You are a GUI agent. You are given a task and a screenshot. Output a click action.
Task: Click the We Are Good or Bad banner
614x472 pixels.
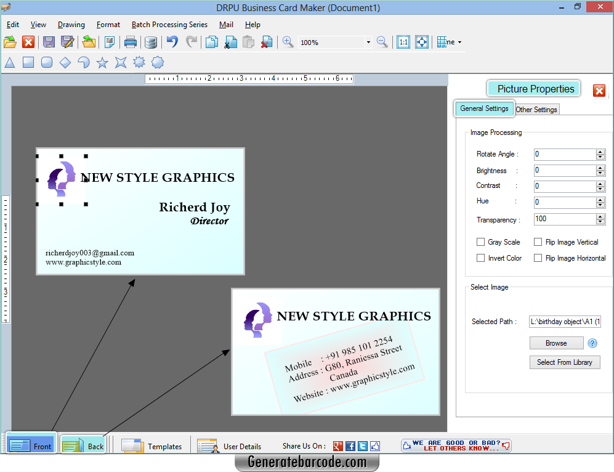click(456, 446)
